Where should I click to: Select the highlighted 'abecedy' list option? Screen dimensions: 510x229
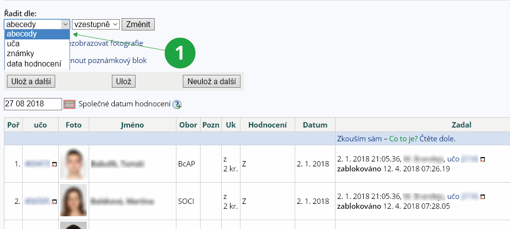[22, 34]
